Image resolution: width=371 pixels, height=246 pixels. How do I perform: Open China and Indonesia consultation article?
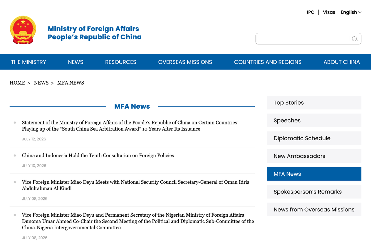click(x=98, y=156)
